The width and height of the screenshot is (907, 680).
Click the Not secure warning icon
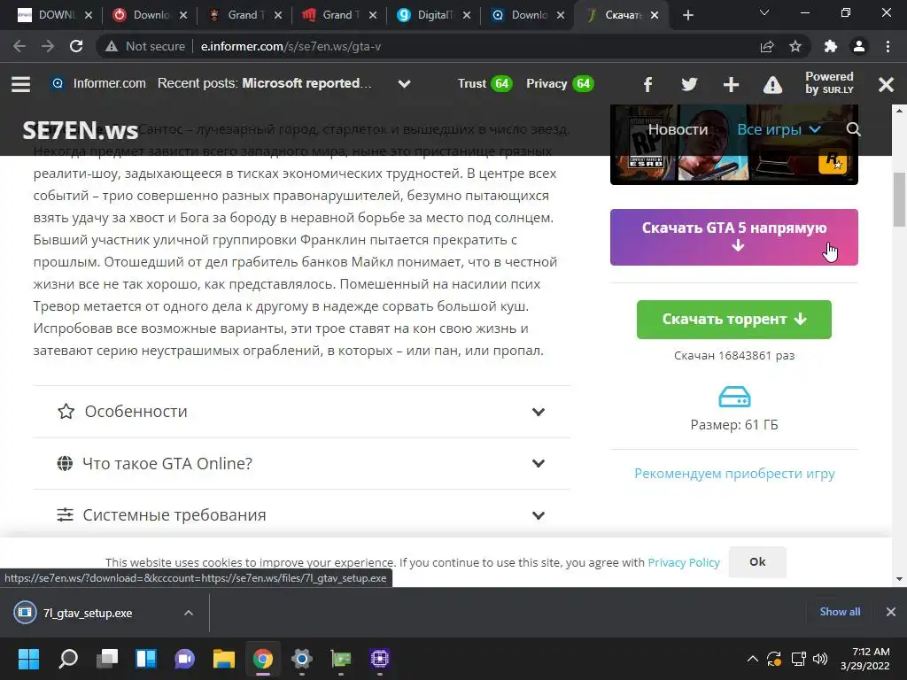pyautogui.click(x=112, y=46)
